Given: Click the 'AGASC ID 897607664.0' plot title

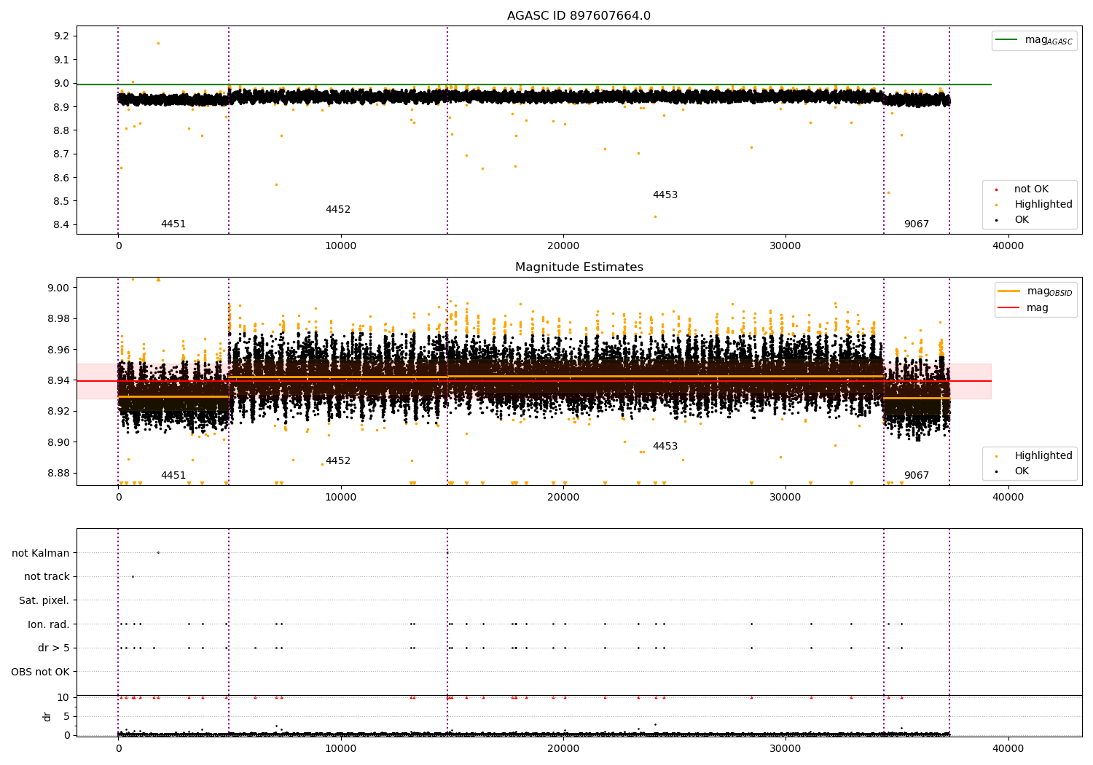Looking at the screenshot, I should [x=579, y=16].
